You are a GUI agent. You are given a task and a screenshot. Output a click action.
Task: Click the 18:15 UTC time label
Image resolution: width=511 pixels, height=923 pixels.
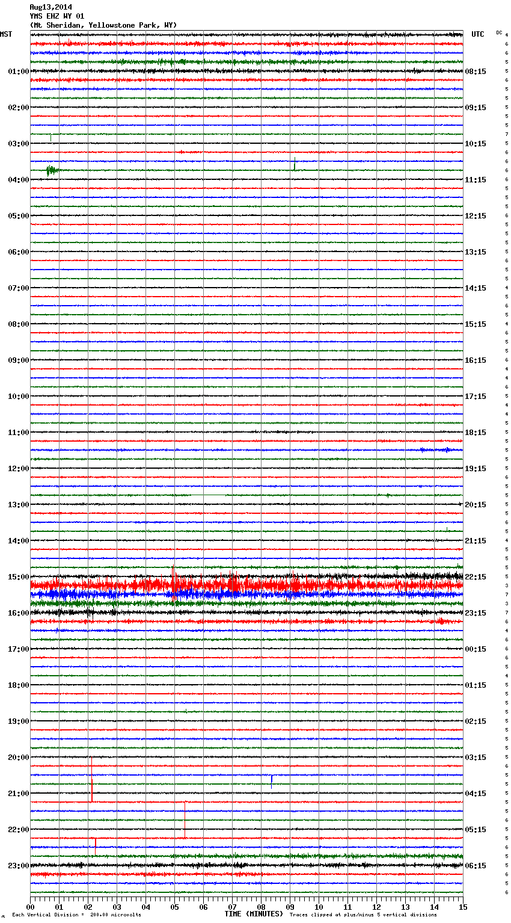(476, 433)
